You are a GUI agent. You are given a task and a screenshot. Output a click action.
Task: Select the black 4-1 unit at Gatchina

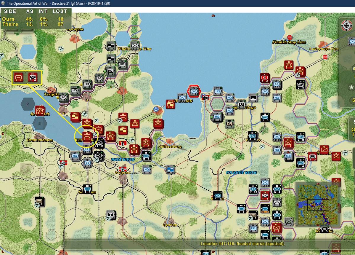pyautogui.click(x=87, y=189)
